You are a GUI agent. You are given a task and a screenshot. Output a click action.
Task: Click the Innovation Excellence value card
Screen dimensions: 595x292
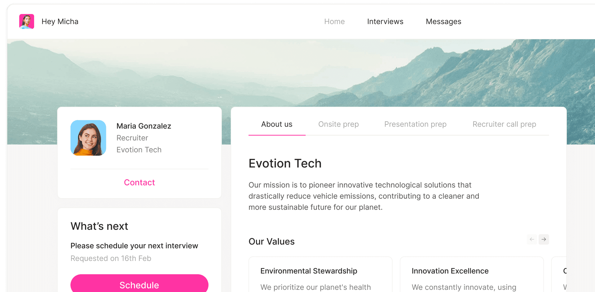pyautogui.click(x=471, y=276)
